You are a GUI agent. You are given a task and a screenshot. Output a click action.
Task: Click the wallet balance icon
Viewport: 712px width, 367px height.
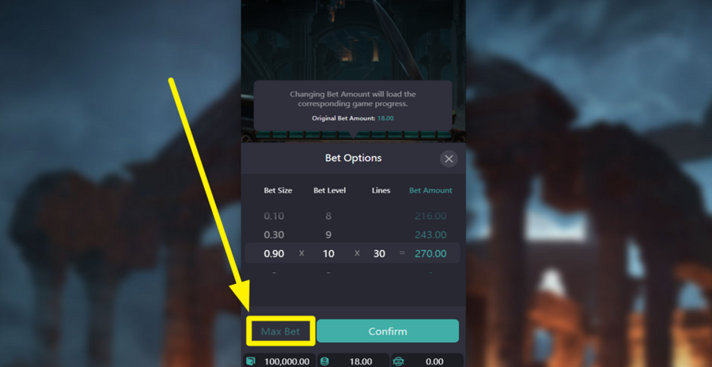250,361
